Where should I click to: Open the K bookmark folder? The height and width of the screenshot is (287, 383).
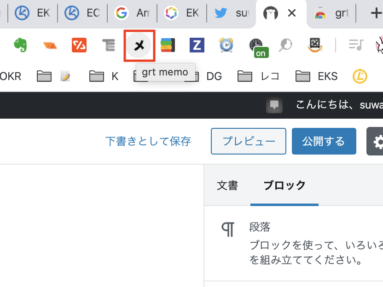pos(104,76)
